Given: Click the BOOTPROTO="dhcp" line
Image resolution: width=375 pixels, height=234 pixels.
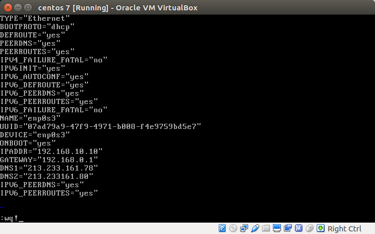Looking at the screenshot, I should [x=37, y=27].
